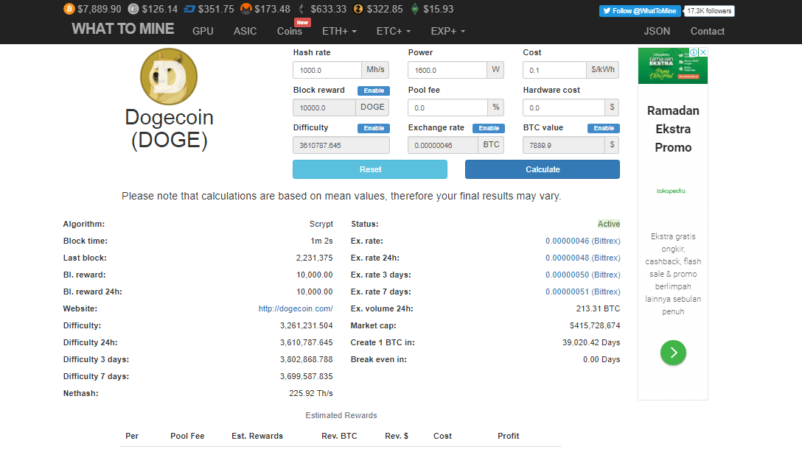
Task: Click the Create 1 BTC in 39,020.42 Days value
Action: 591,342
